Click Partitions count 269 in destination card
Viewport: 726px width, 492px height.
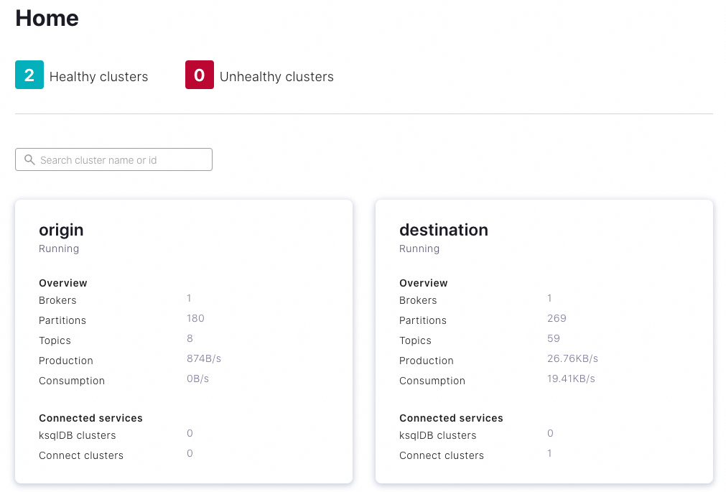[557, 318]
